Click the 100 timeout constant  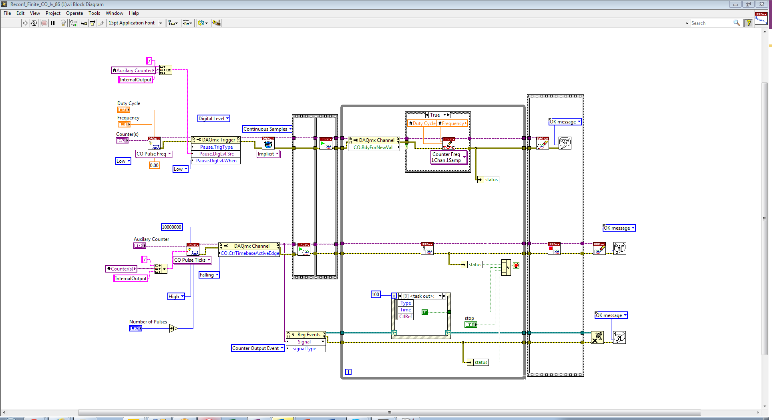(x=376, y=295)
